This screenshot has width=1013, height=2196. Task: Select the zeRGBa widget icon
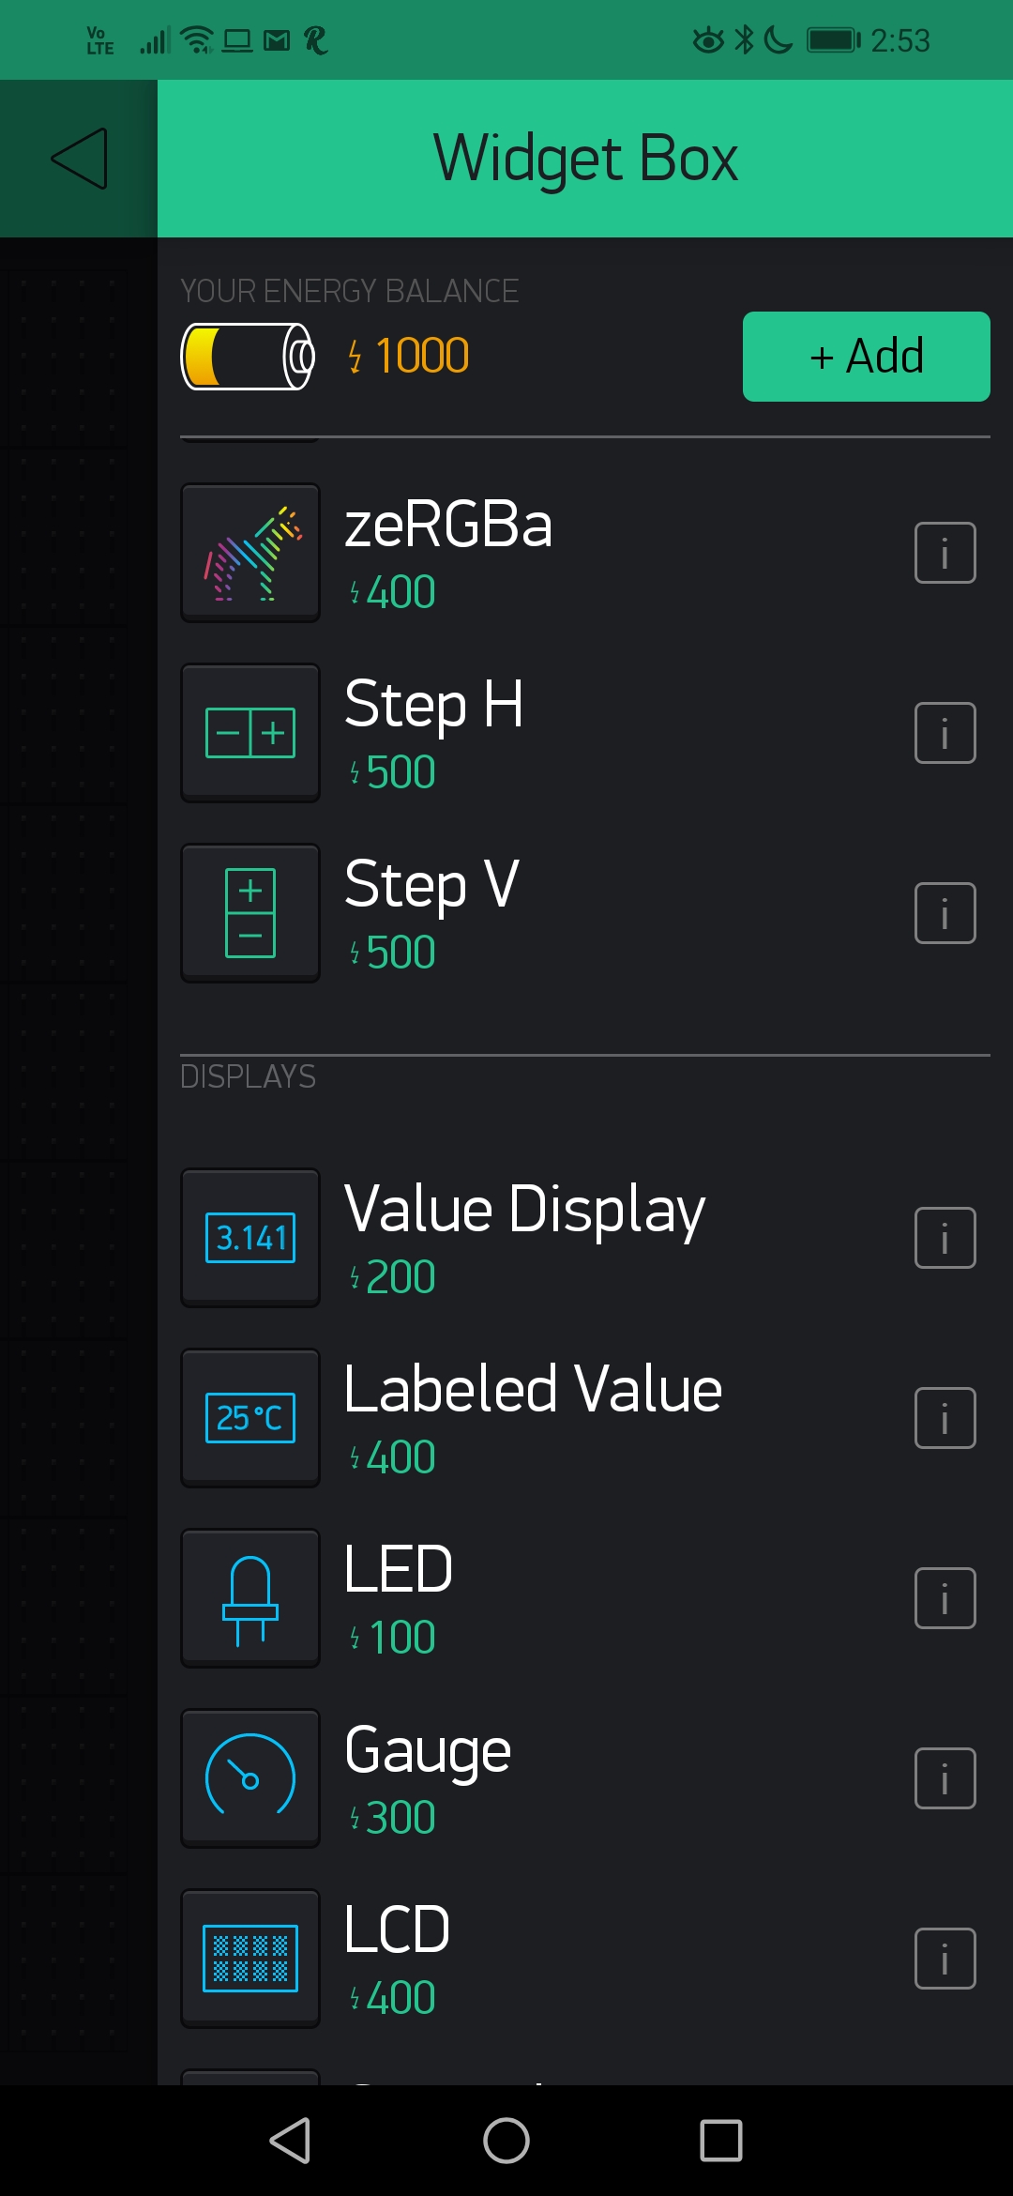pos(249,552)
